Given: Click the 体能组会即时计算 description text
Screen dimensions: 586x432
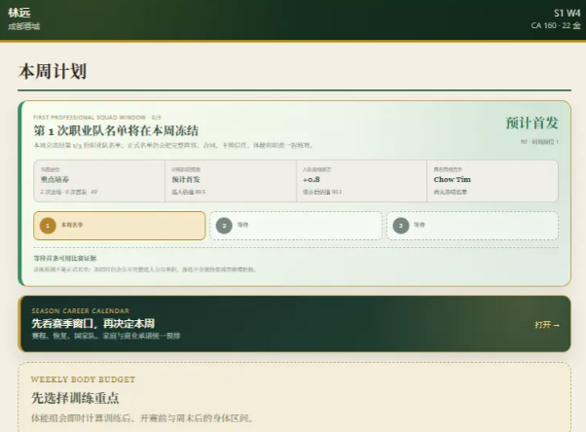Looking at the screenshot, I should [142, 417].
